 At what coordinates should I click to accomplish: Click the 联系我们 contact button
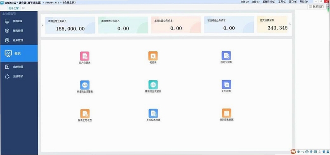[x=316, y=7]
